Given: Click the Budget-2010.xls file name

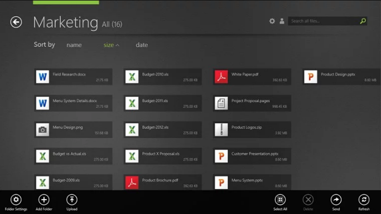Looking at the screenshot, I should tap(155, 74).
